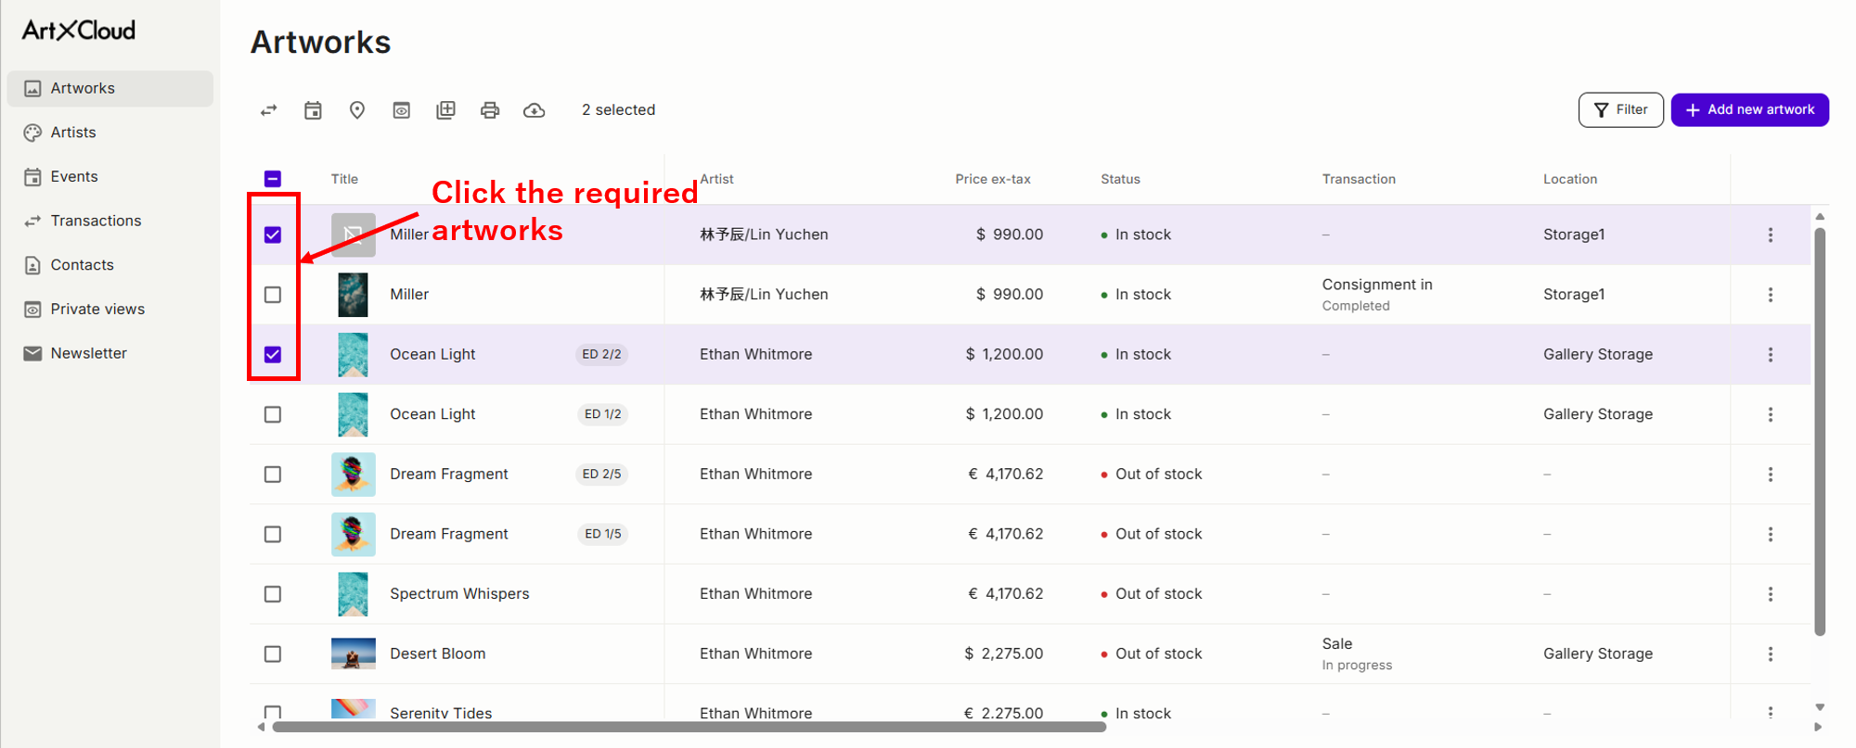Click the Spectrum Whispers thumbnail
Screen dimensions: 1856x748
click(353, 594)
